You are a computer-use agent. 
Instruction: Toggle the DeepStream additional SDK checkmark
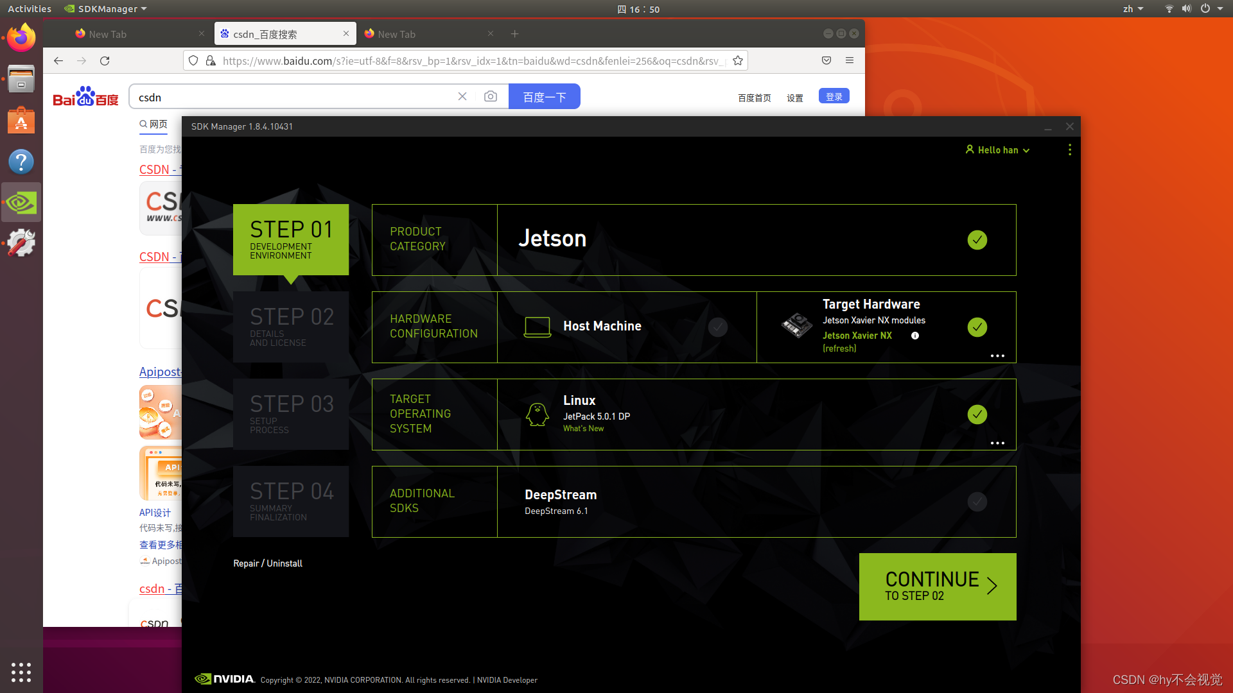[977, 502]
